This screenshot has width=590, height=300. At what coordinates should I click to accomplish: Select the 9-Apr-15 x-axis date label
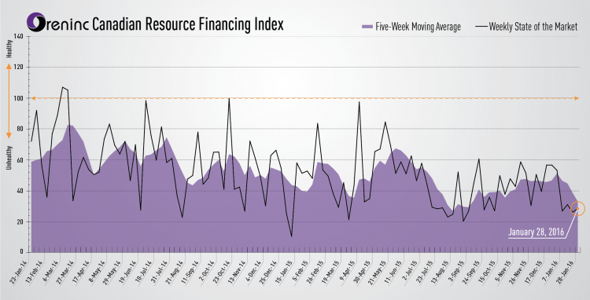tap(348, 272)
